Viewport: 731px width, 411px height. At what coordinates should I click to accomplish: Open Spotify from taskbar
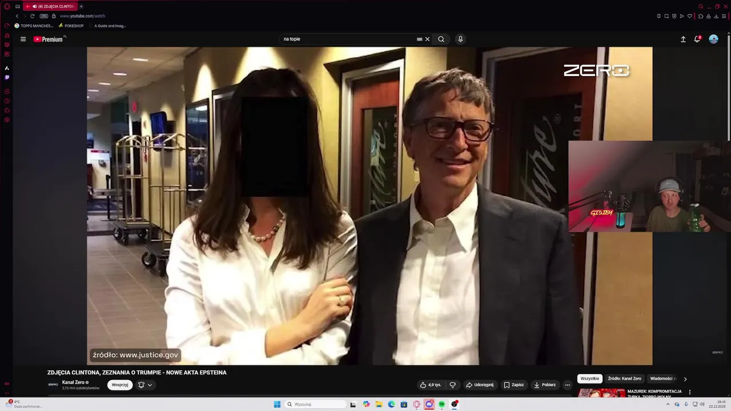click(441, 404)
